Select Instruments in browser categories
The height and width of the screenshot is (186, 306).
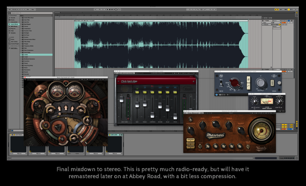point(14,22)
